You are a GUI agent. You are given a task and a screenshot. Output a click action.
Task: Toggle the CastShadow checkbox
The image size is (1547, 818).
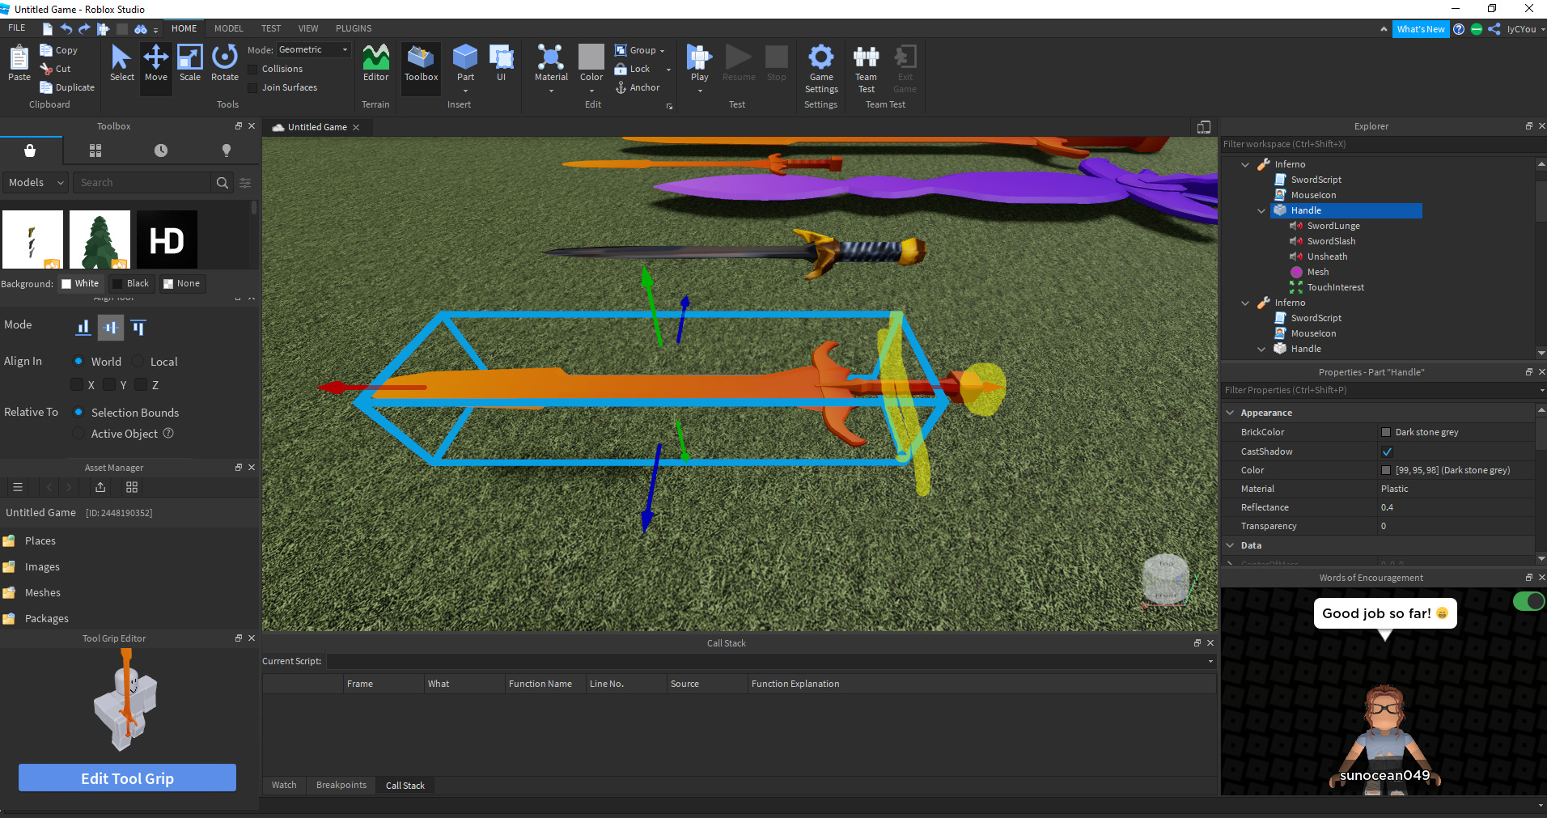tap(1387, 451)
